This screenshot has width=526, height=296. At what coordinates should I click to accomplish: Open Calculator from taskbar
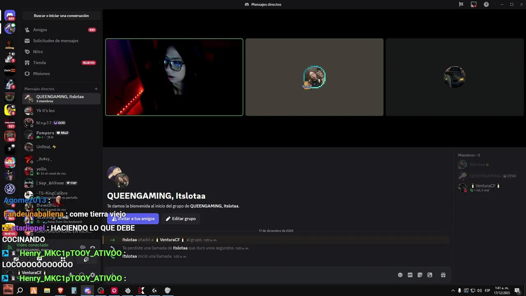tap(74, 291)
